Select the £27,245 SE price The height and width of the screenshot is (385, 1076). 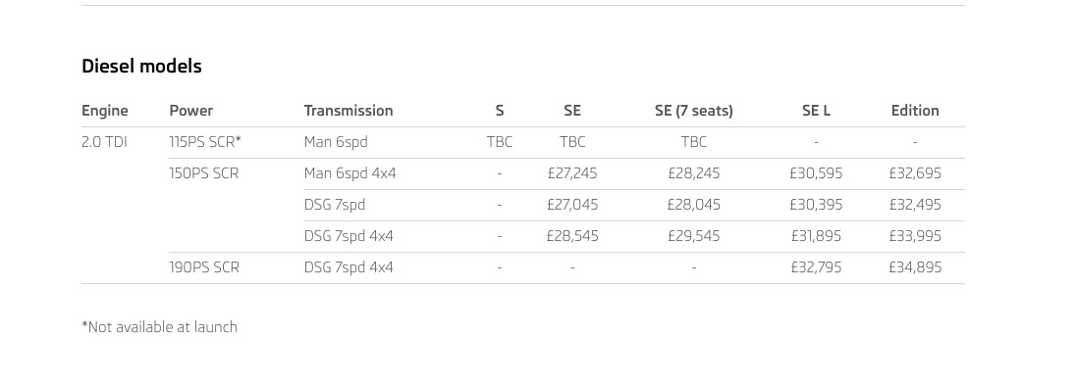click(572, 174)
